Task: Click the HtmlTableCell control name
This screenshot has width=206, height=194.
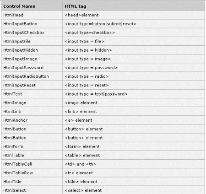Action: [18, 164]
